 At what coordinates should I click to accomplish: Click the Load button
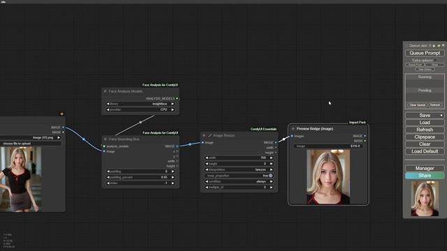(425, 123)
